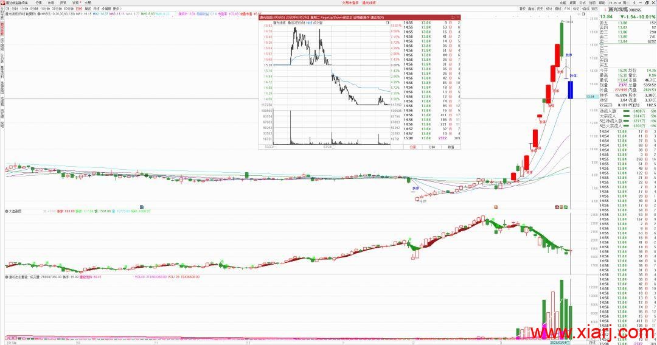Click 均线 label in popup header
The image size is (657, 345).
click(308, 23)
